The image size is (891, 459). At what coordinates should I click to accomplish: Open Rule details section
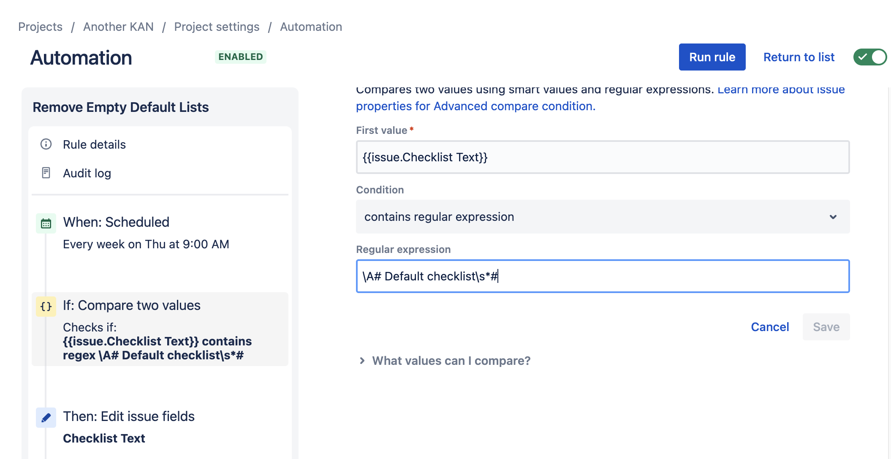coord(94,144)
